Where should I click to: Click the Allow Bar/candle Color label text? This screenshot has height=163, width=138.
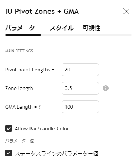click(42, 128)
